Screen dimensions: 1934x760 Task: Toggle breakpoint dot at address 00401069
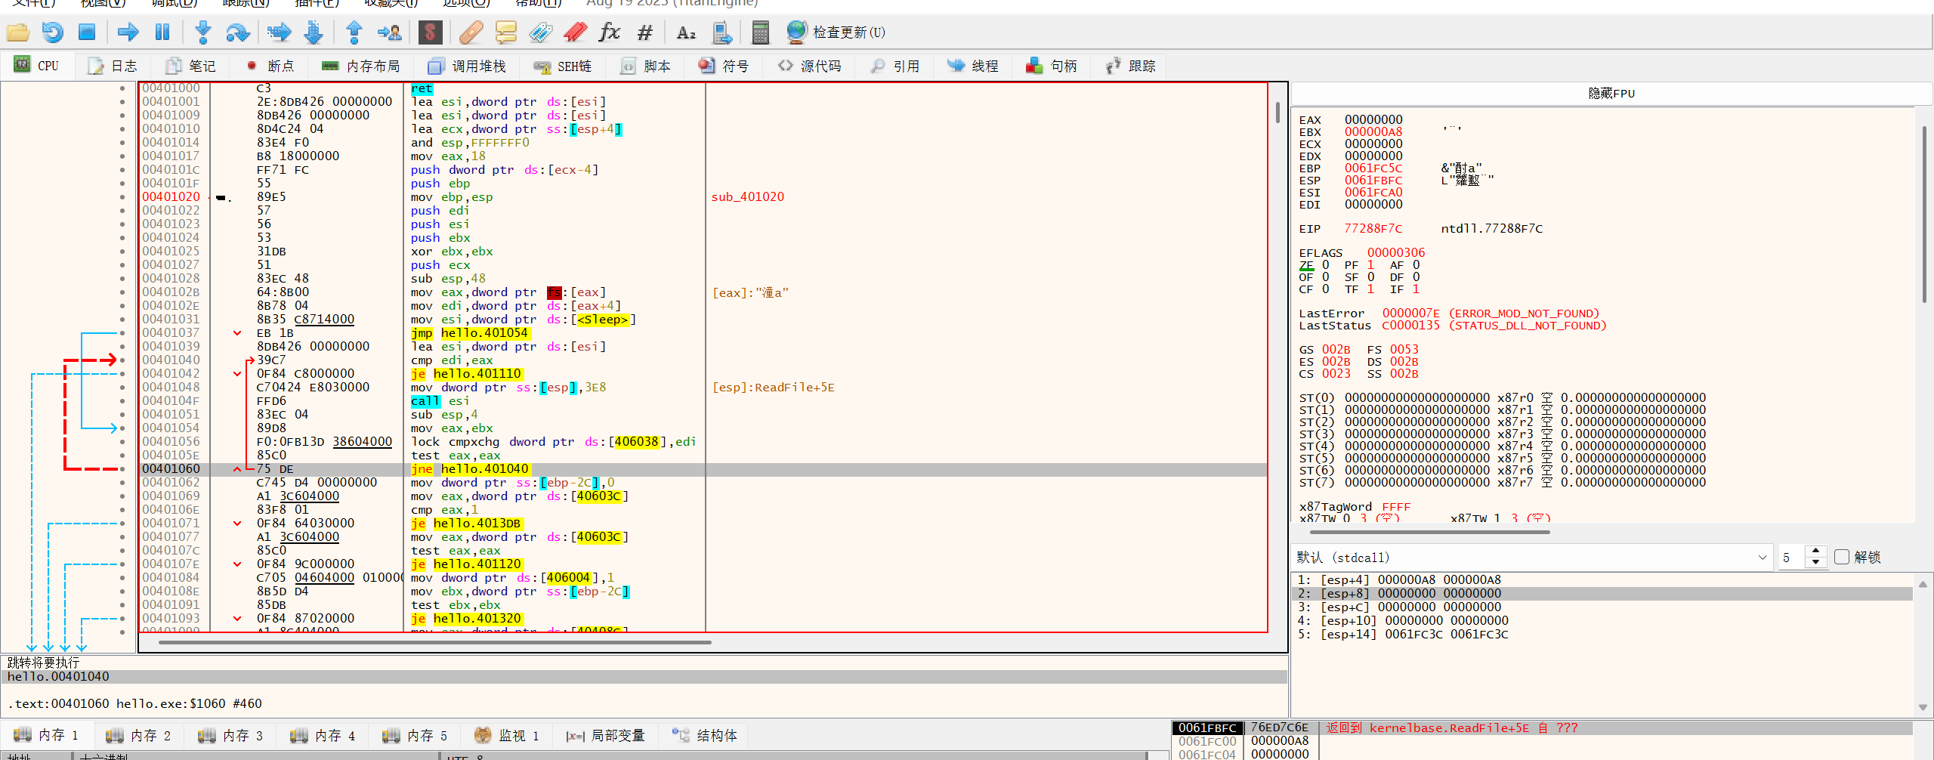coord(122,496)
